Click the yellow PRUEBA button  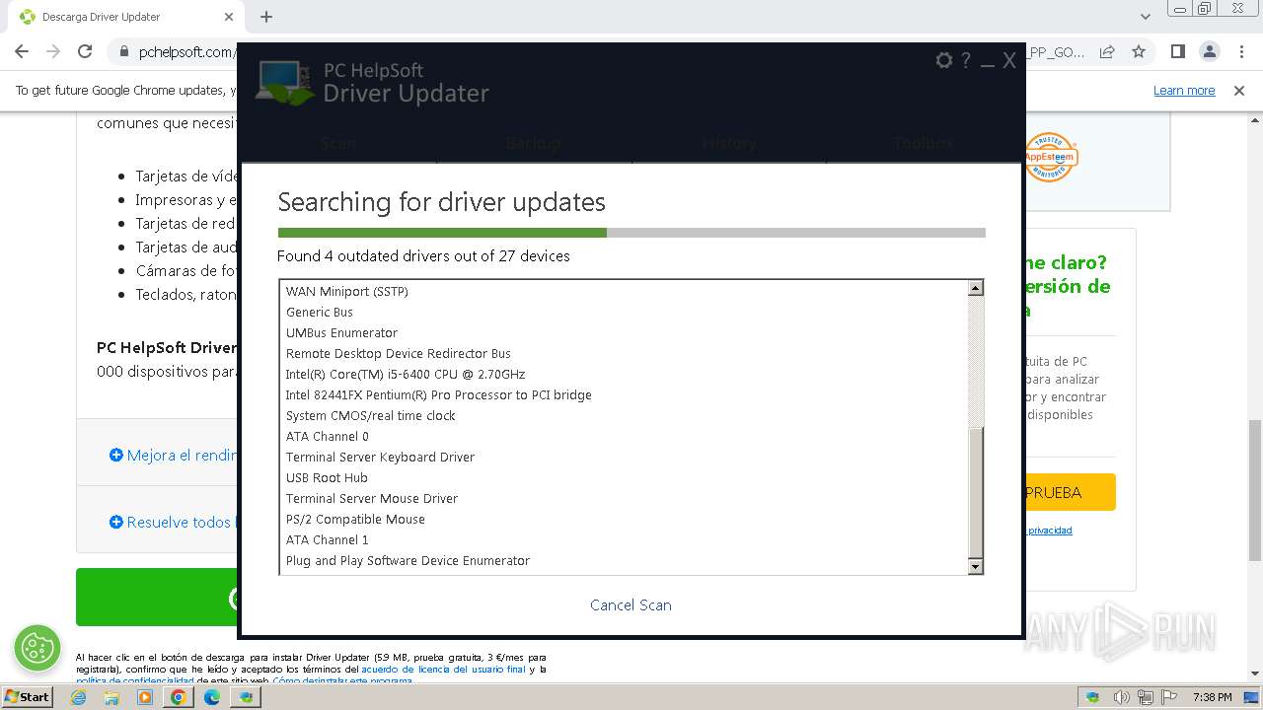click(x=1071, y=492)
